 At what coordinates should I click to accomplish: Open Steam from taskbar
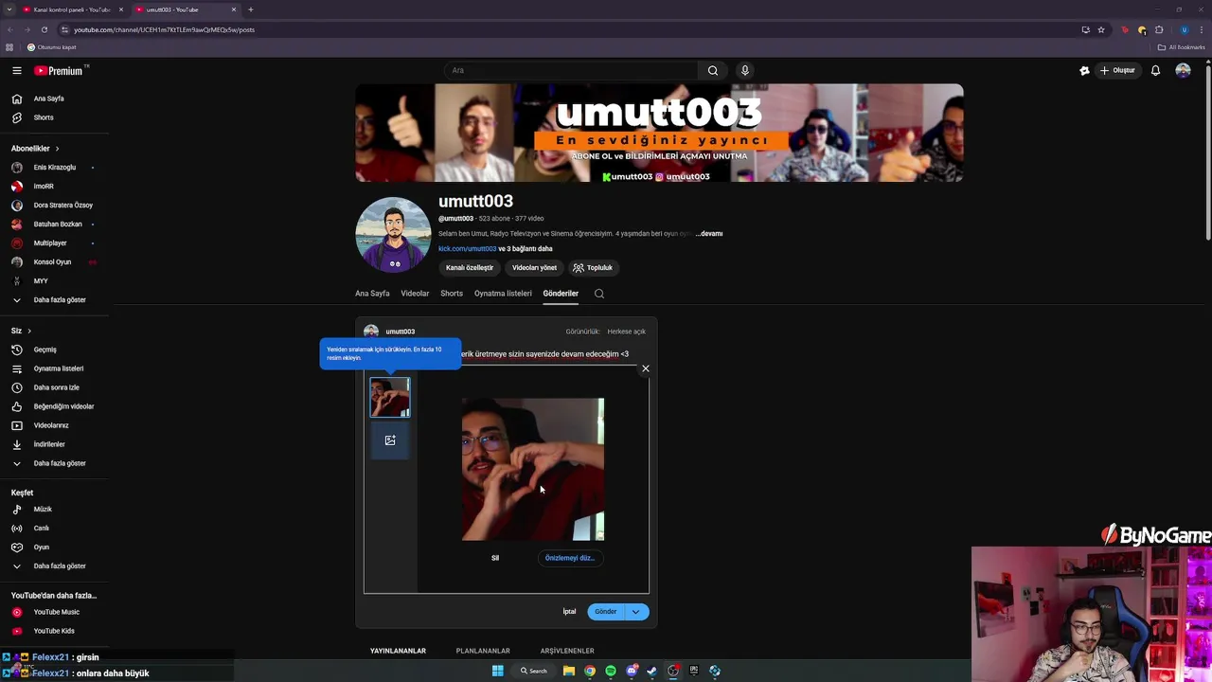pyautogui.click(x=652, y=671)
